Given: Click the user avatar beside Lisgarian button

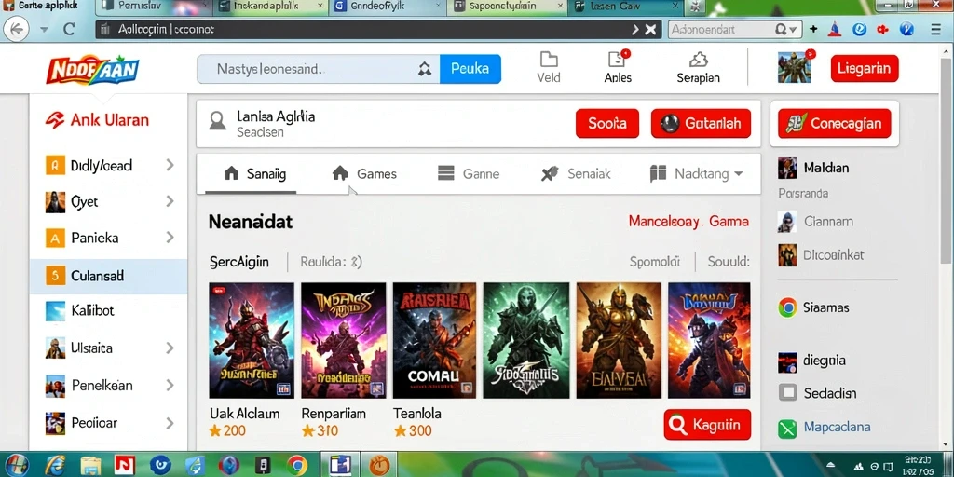Looking at the screenshot, I should 795,67.
